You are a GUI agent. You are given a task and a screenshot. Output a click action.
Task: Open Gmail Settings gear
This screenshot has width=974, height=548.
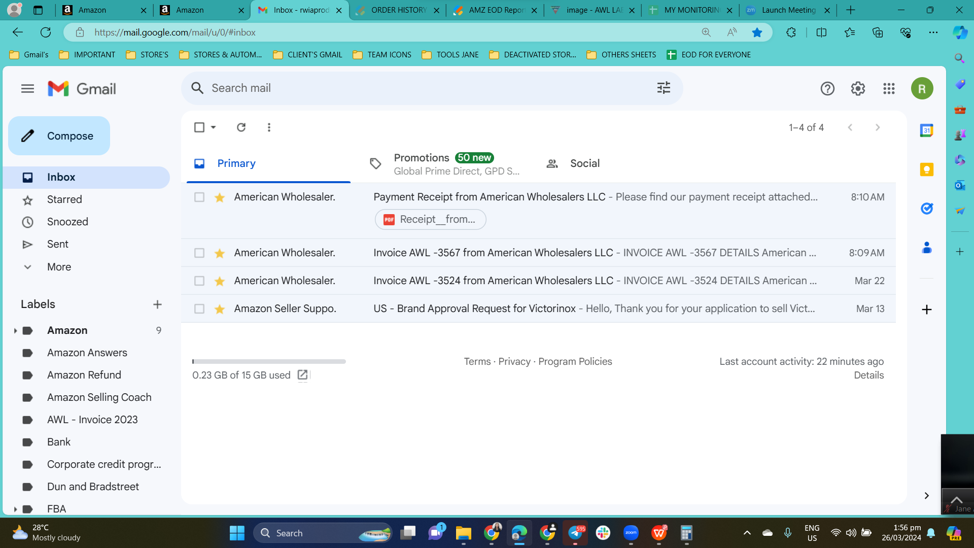[858, 89]
